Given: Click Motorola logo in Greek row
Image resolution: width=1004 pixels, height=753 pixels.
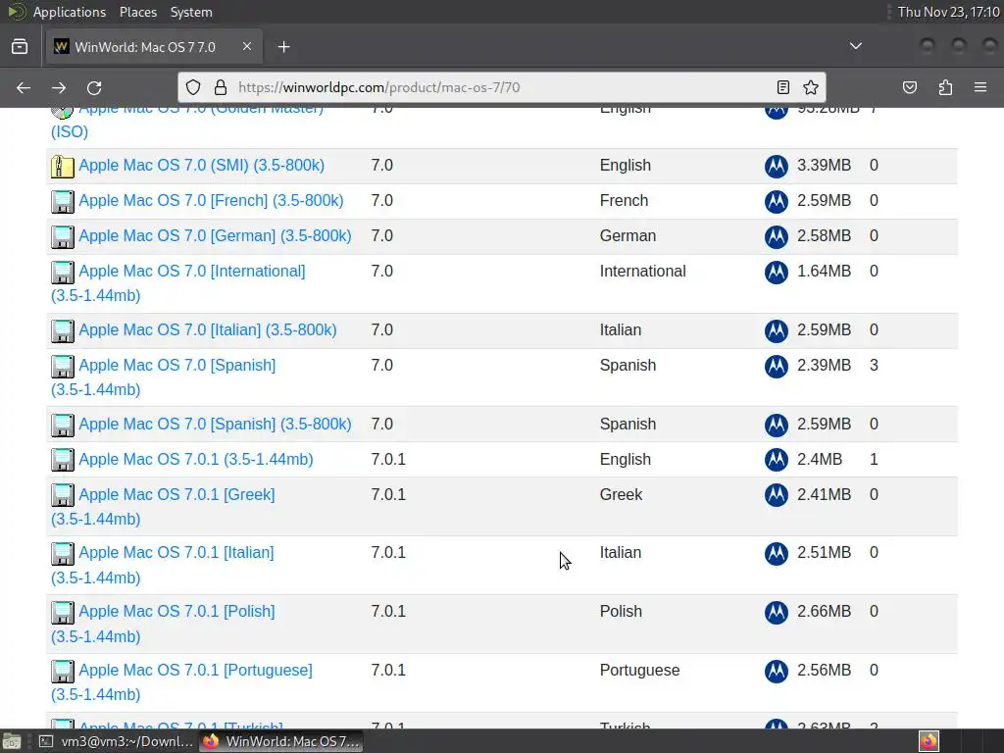Looking at the screenshot, I should coord(777,495).
